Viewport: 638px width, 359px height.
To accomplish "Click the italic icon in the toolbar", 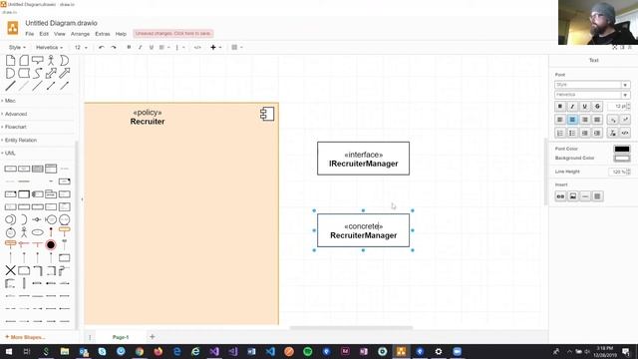I will tap(140, 47).
